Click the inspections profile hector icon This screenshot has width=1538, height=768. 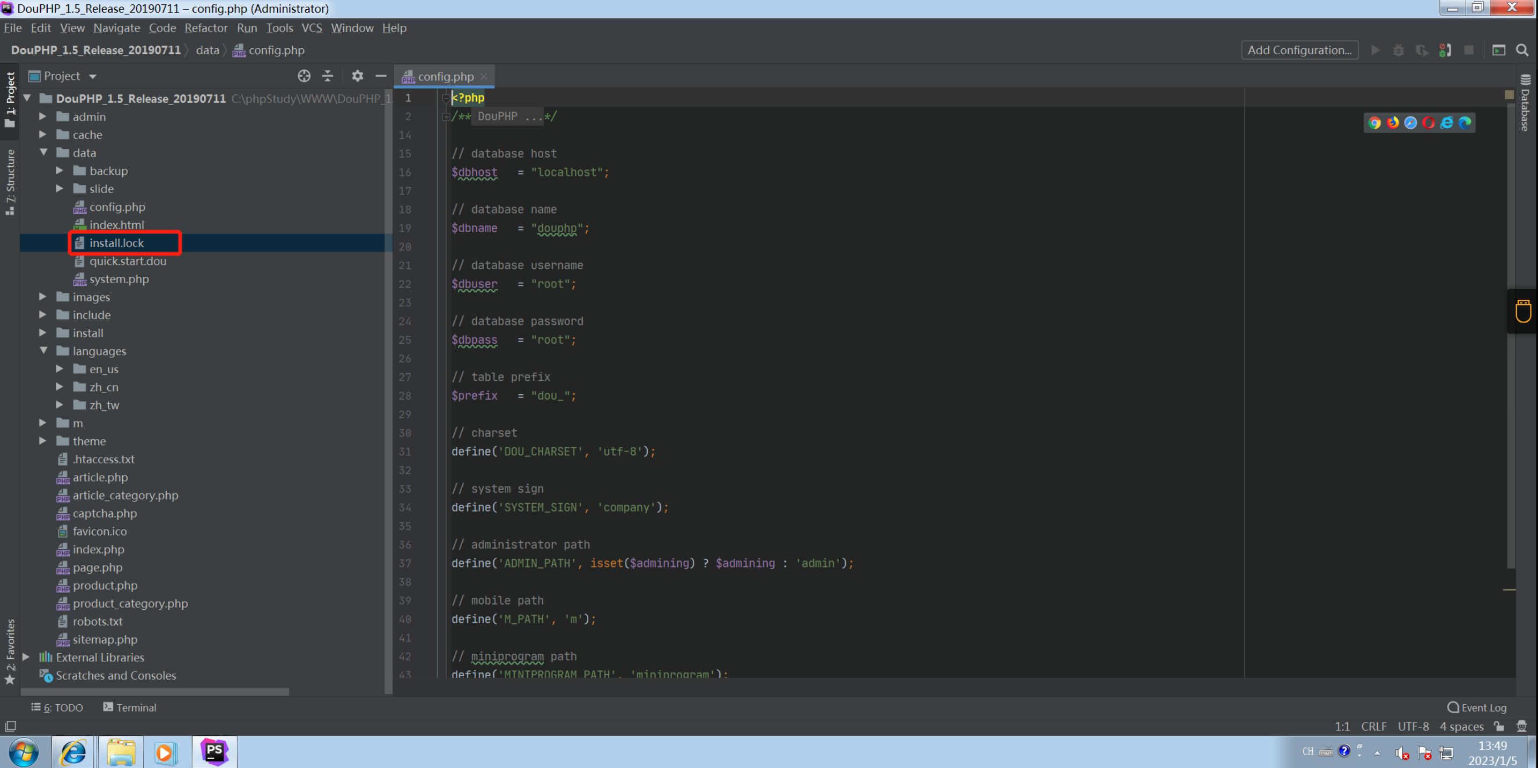(x=1521, y=726)
